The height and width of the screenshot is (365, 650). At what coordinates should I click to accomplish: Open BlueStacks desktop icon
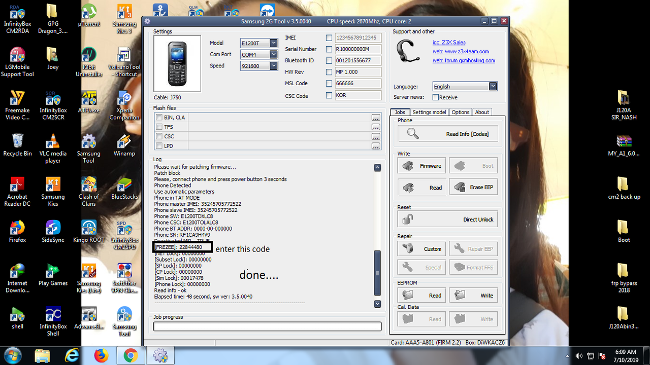click(124, 188)
